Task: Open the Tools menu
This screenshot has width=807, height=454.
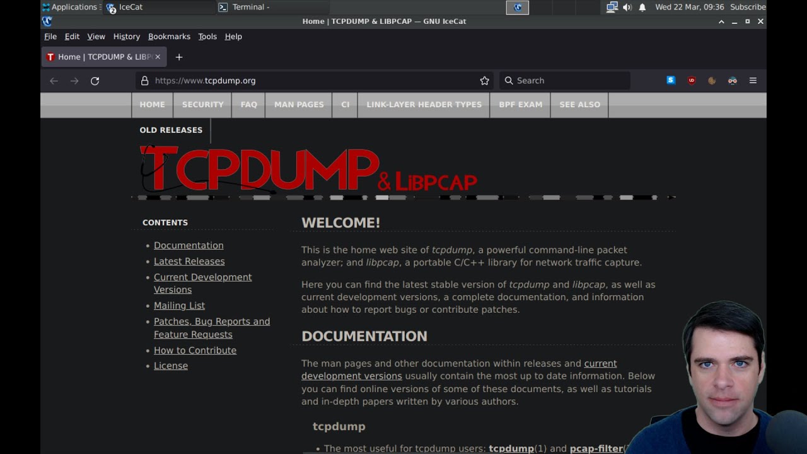Action: point(207,37)
